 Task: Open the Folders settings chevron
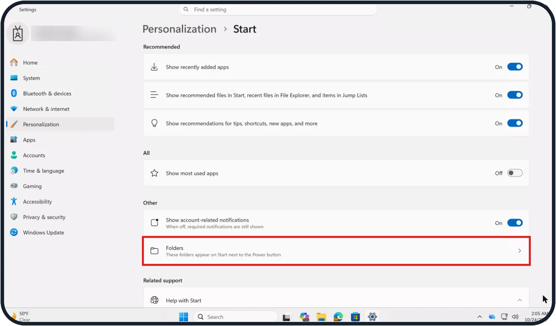pos(520,251)
